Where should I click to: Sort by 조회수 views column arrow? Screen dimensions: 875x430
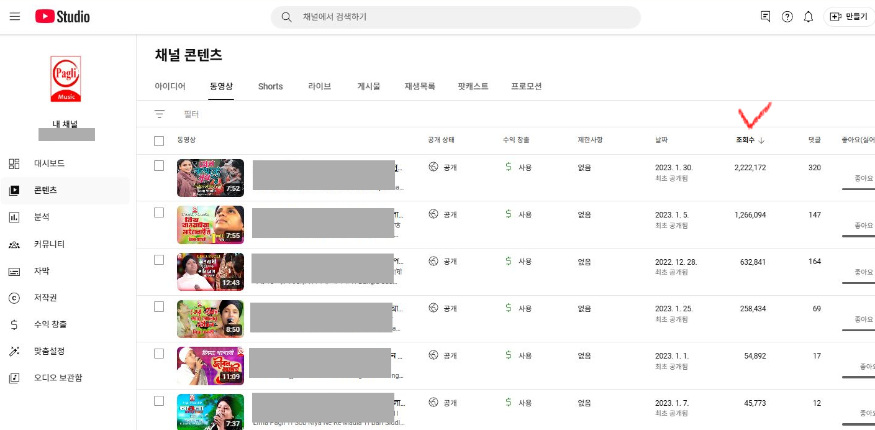coord(761,140)
